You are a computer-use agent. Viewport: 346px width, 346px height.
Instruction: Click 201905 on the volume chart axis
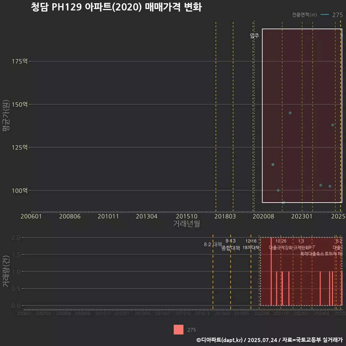pos(241,313)
